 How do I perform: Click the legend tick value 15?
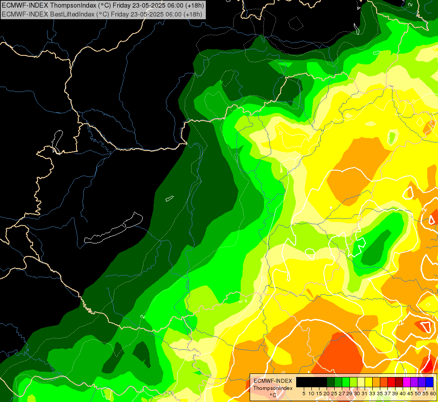pos(319,394)
